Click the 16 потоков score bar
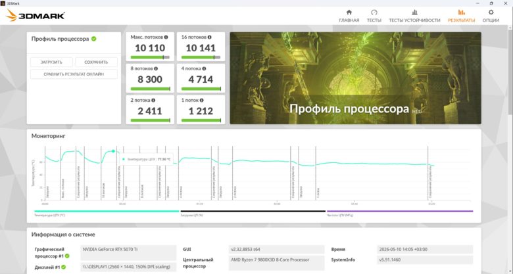 201,57
